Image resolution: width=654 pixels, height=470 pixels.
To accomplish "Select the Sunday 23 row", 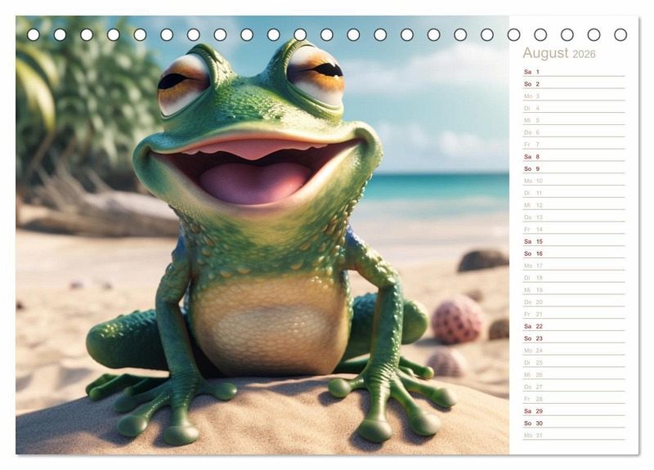I will point(573,338).
